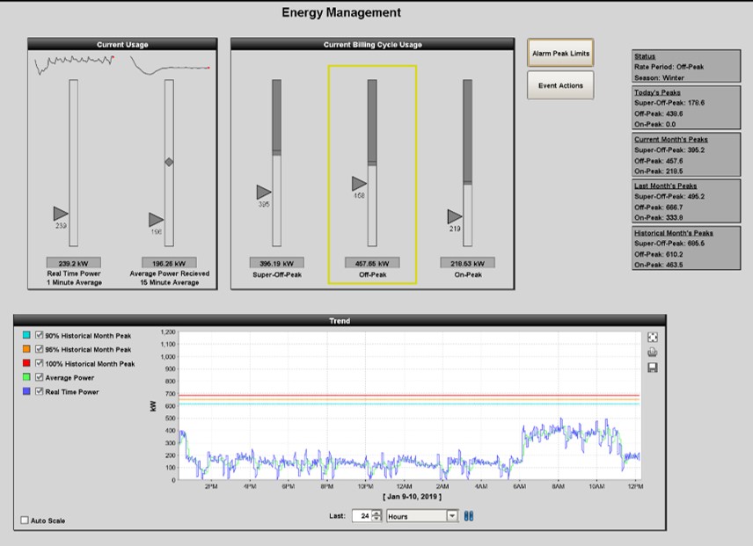Click the blue apply range icon
Image resolution: width=753 pixels, height=546 pixels.
[469, 516]
